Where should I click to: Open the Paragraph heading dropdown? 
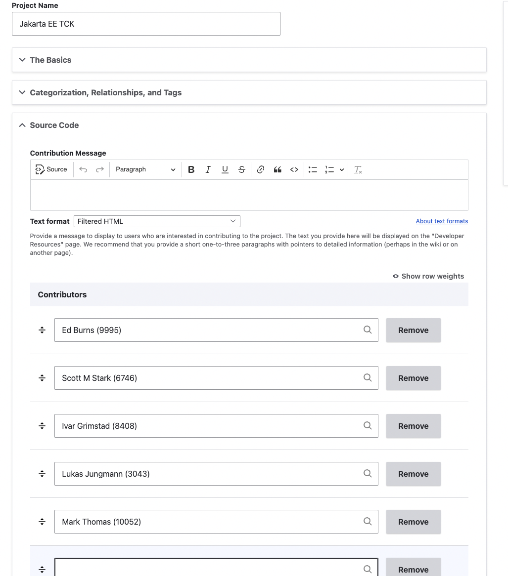click(x=145, y=169)
